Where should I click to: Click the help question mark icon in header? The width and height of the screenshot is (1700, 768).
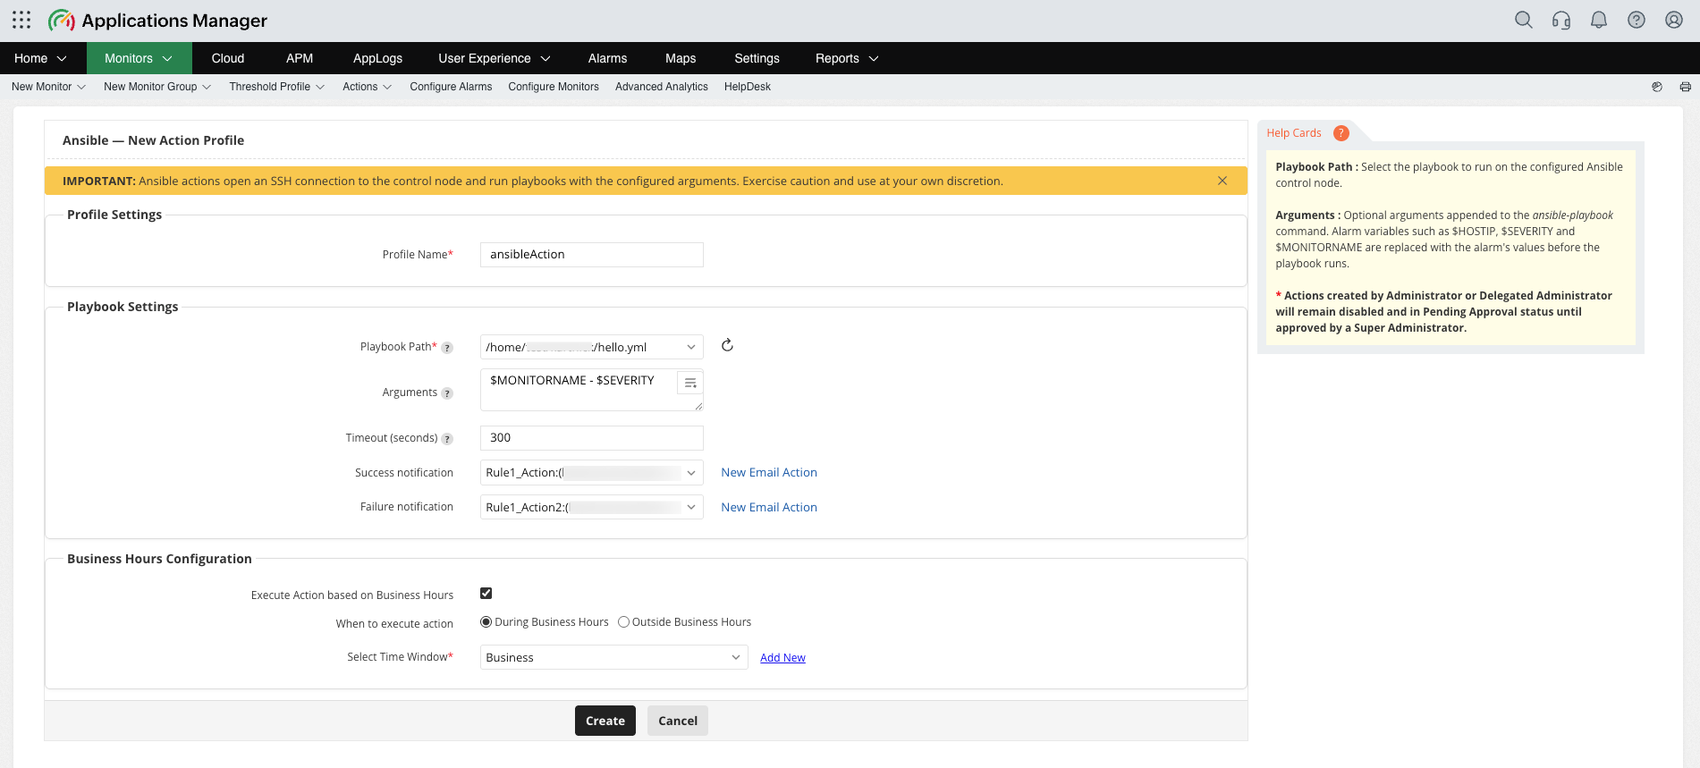[1637, 20]
